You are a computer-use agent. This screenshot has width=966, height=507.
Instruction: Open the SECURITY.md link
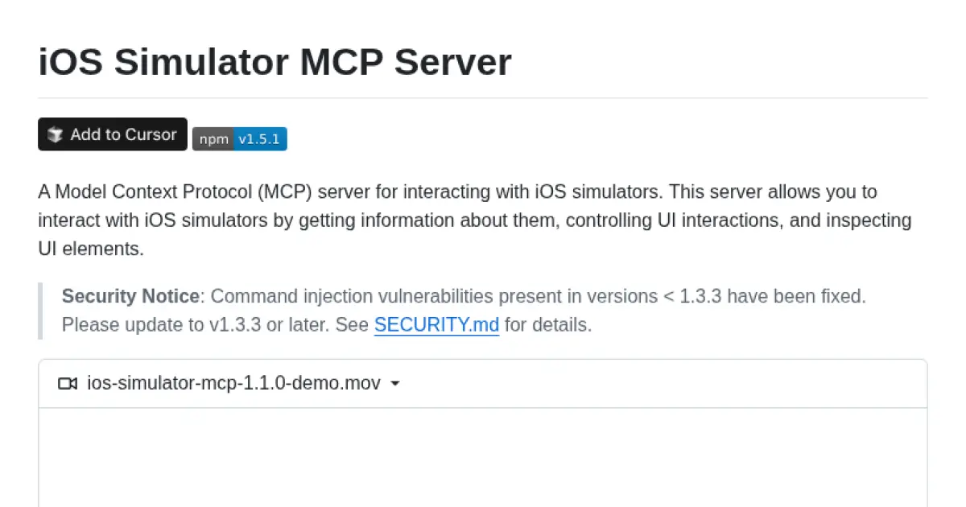click(436, 325)
